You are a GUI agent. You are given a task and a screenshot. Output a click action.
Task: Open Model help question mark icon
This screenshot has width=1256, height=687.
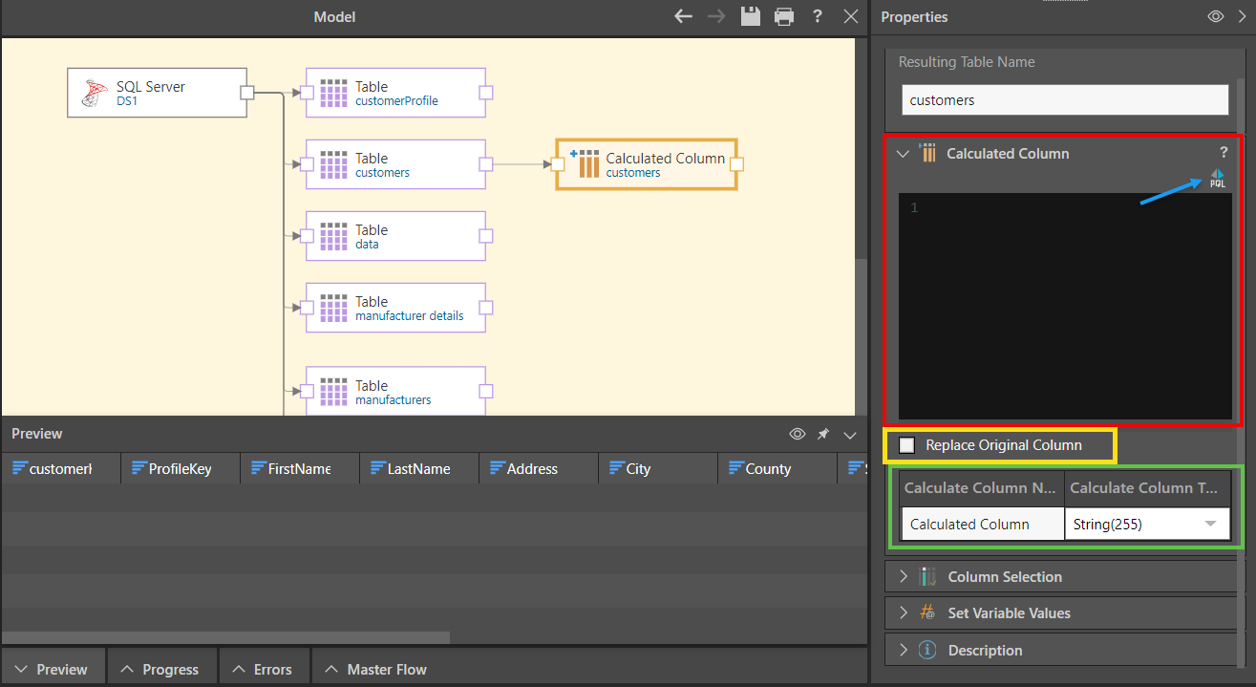coord(818,16)
